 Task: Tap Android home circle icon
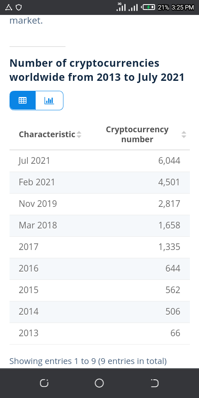click(99, 383)
